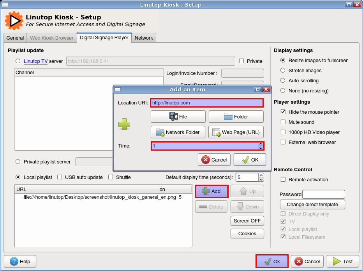The height and width of the screenshot is (271, 363).
Task: Open the Setup window menu icon in title bar
Action: [5, 5]
